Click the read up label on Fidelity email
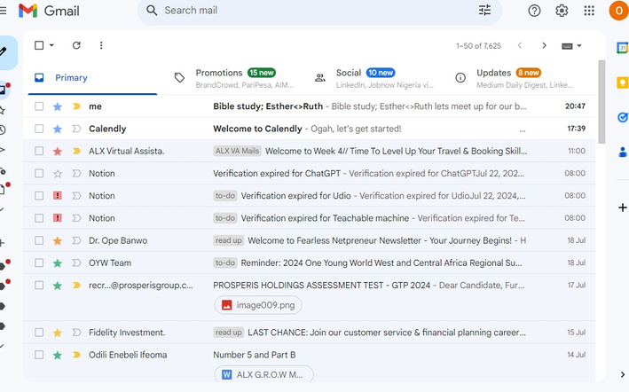This screenshot has width=629, height=392. coord(228,333)
